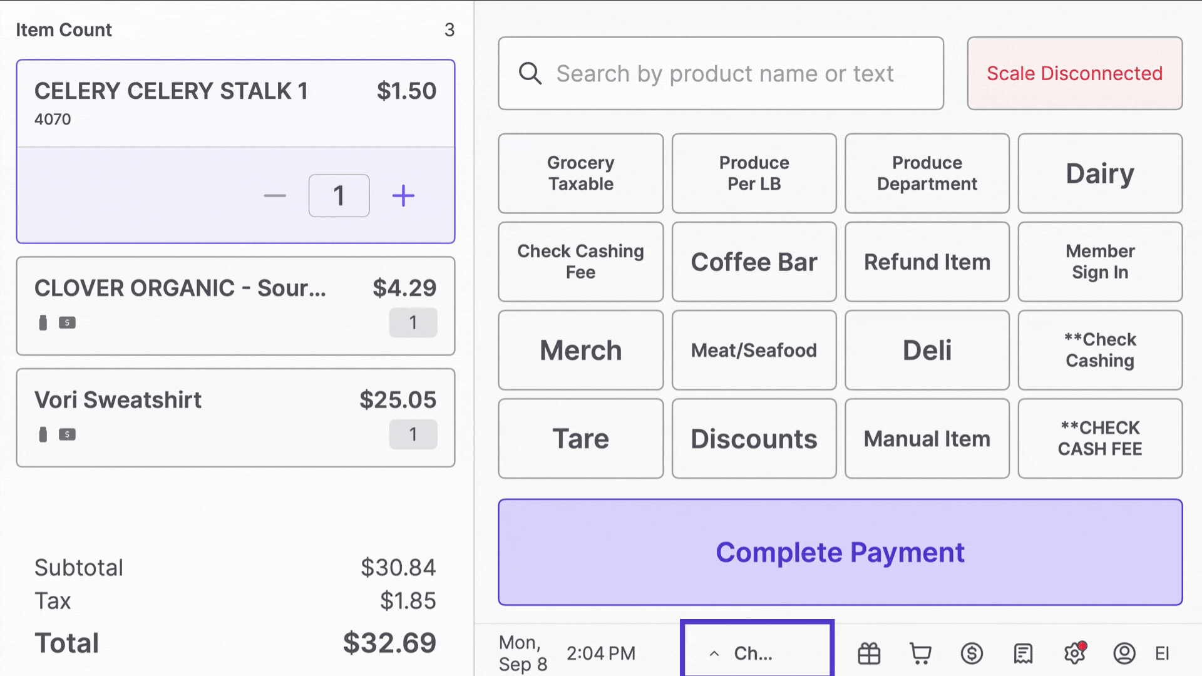Viewport: 1202px width, 676px height.
Task: Open the shopping cart icon
Action: point(920,653)
